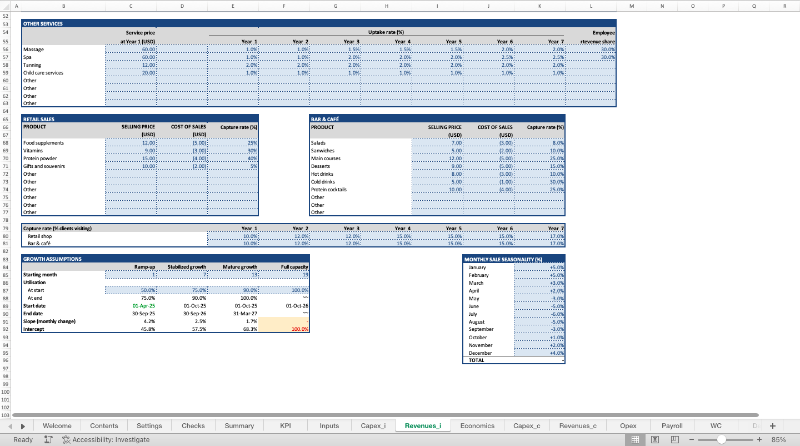Open the Capex_c sheet tab
Screen dimensions: 800x446
tap(526, 425)
